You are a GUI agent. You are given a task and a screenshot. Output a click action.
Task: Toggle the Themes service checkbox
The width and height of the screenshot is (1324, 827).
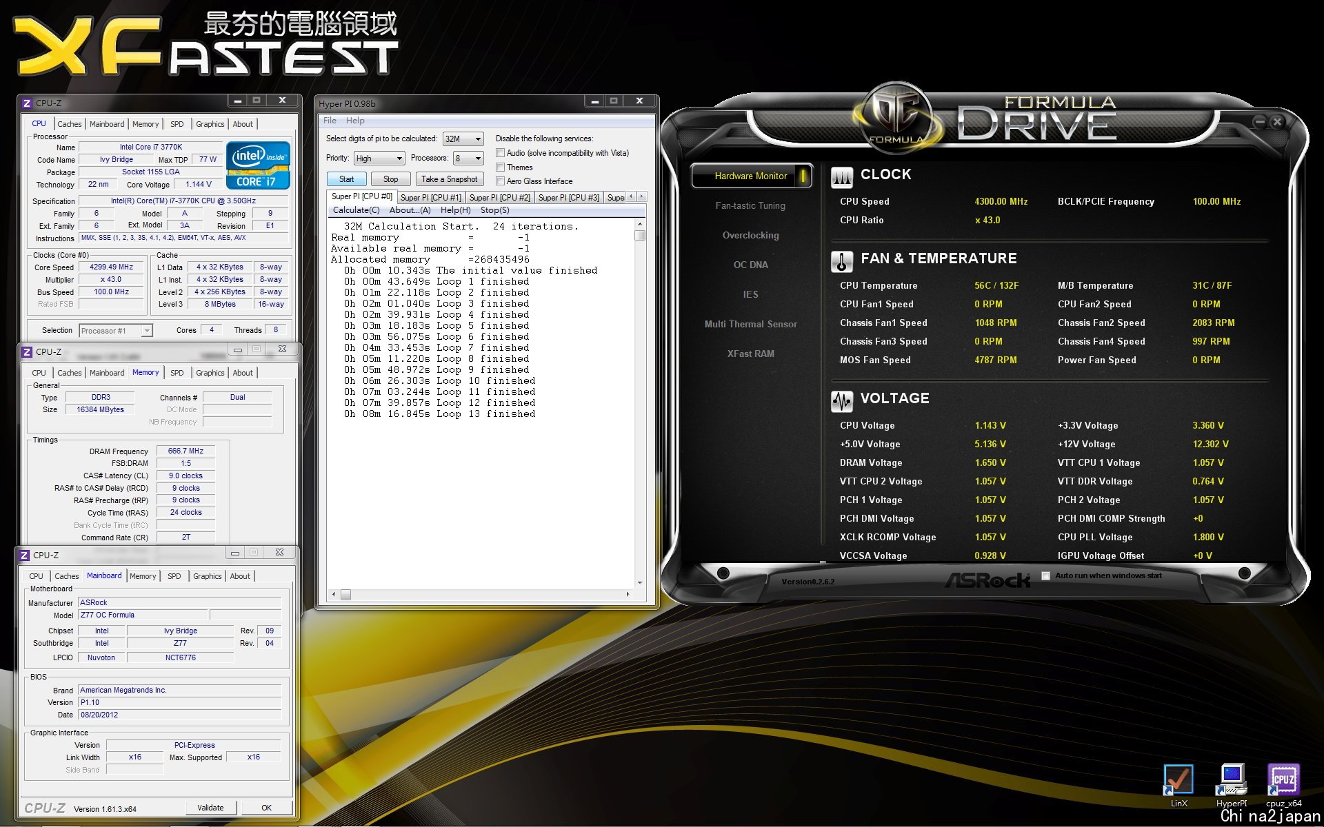(501, 167)
